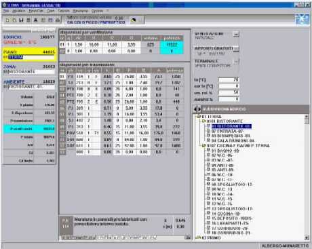
Task: Click the blue program logo at the toolbar's right end
Action: 303,19
